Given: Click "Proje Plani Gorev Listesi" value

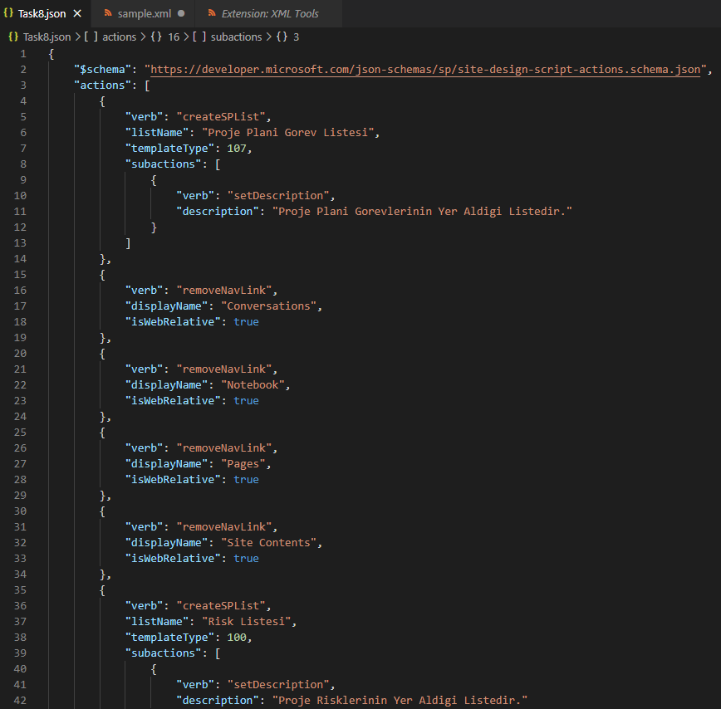Looking at the screenshot, I should click(x=288, y=133).
